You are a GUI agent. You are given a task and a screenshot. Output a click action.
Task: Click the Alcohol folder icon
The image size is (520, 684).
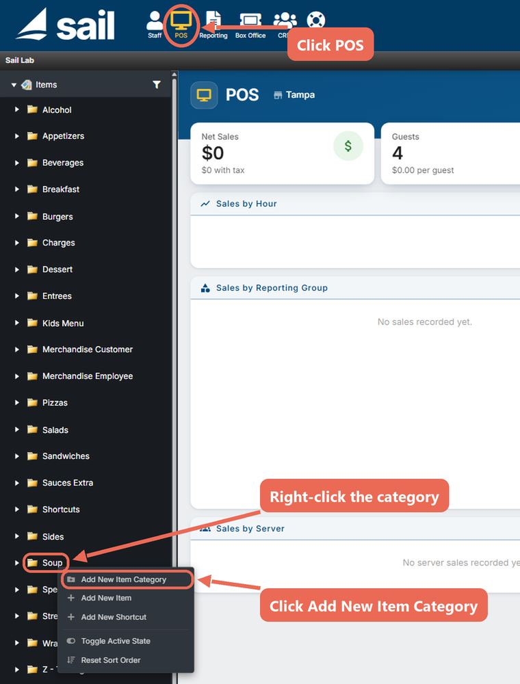pyautogui.click(x=32, y=109)
